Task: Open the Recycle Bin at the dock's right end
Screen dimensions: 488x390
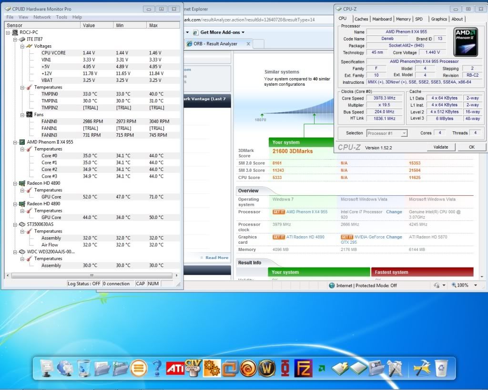Action: click(x=442, y=368)
